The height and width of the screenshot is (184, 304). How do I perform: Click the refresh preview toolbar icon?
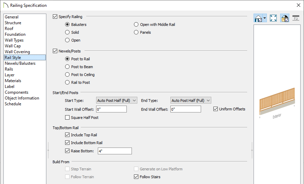[x=296, y=18]
